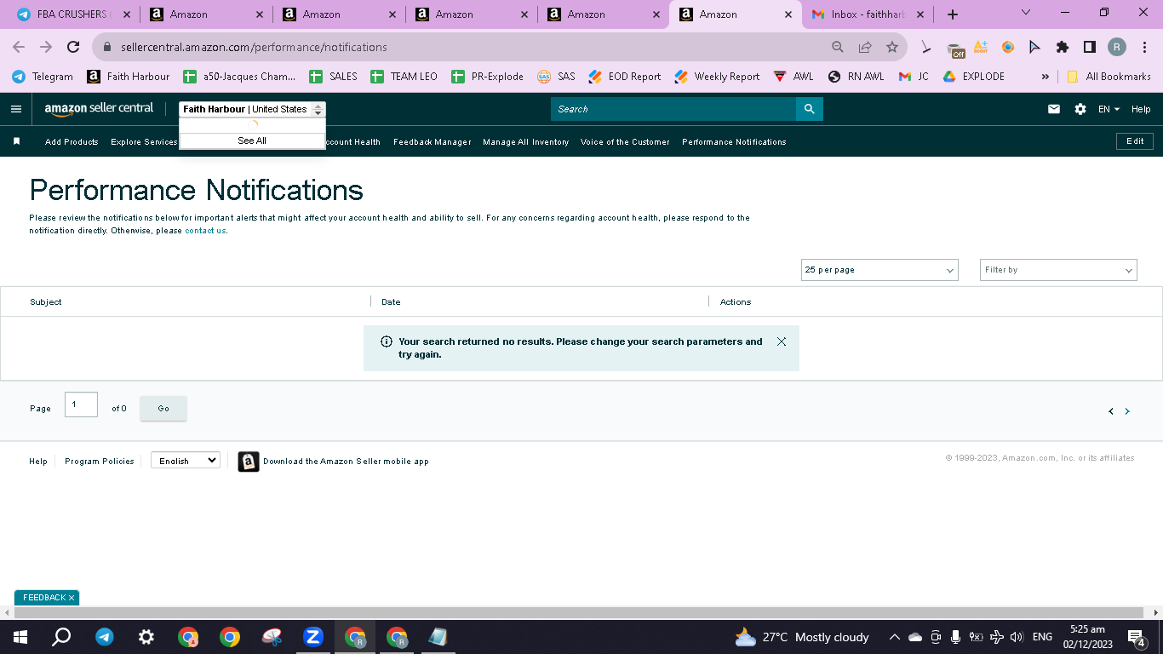This screenshot has height=654, width=1163.
Task: Open the browser zoom control icon
Action: (838, 48)
